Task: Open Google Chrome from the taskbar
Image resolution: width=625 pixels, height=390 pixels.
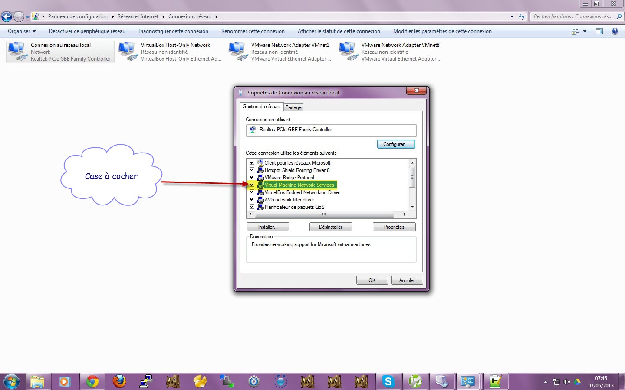Action: click(x=92, y=381)
